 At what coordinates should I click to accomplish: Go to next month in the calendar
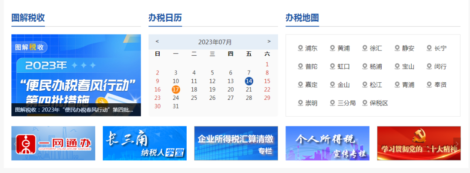click(269, 41)
